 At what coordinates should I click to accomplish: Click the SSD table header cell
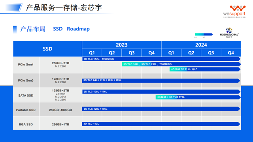click(47, 49)
